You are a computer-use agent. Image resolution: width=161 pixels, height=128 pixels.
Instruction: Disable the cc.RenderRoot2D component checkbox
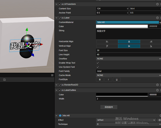(60, 85)
